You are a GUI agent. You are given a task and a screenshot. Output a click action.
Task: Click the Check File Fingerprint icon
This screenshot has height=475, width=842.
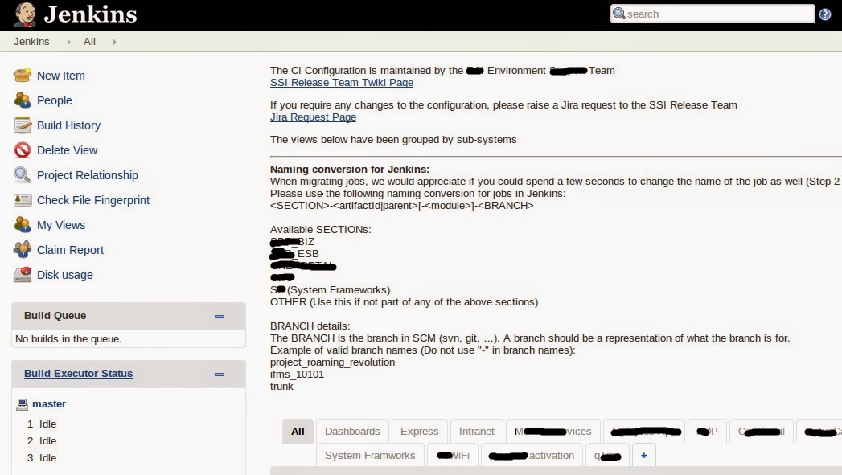point(22,199)
